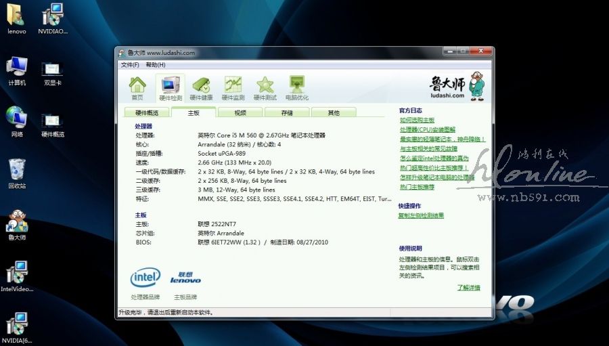
Task: Open the 首页 home icon in toolbar
Action: [137, 87]
